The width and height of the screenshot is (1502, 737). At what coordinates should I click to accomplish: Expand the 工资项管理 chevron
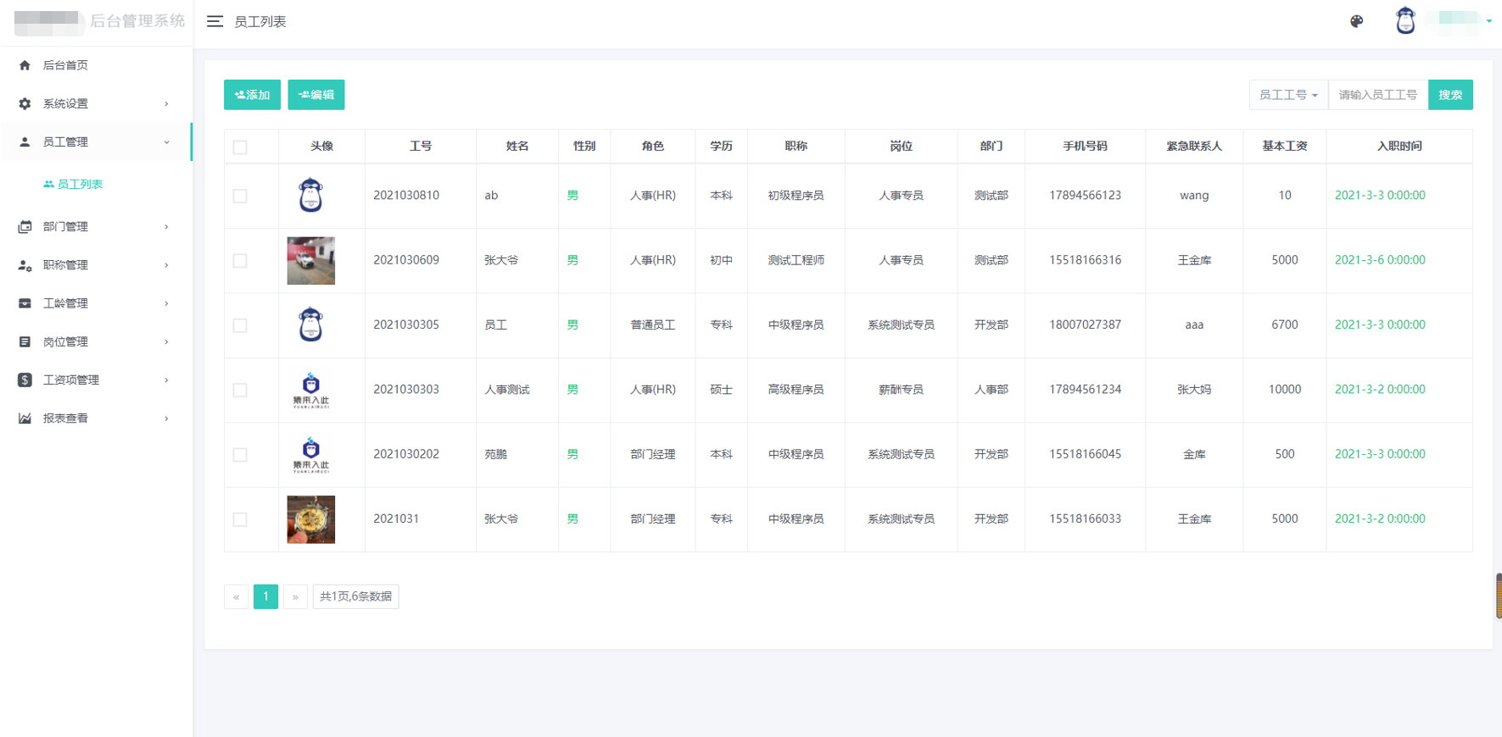point(166,380)
